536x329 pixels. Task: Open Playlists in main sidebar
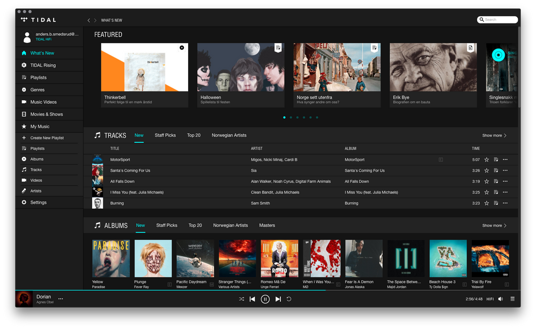(38, 78)
